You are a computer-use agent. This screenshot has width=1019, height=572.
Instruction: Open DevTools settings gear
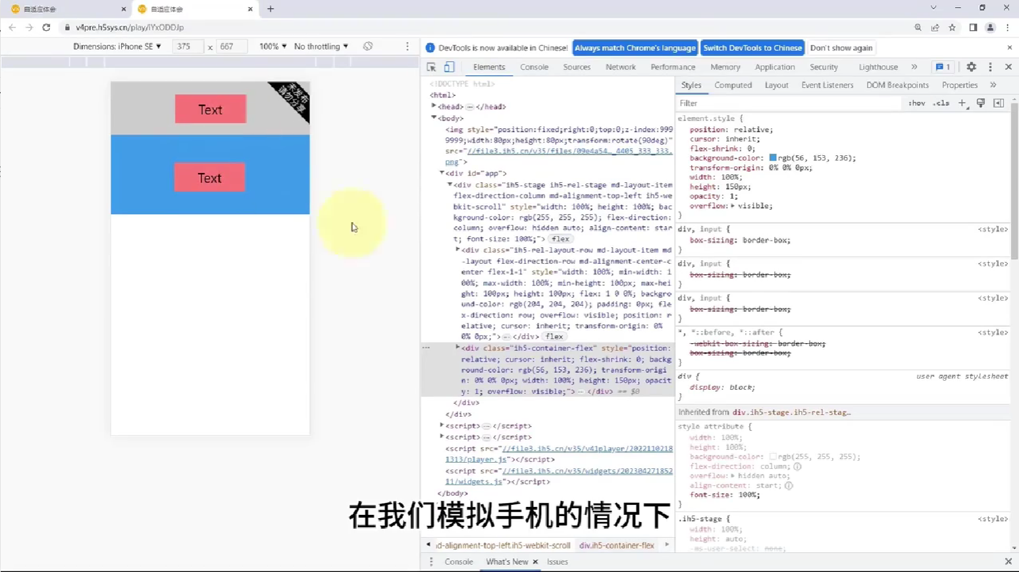pyautogui.click(x=971, y=67)
